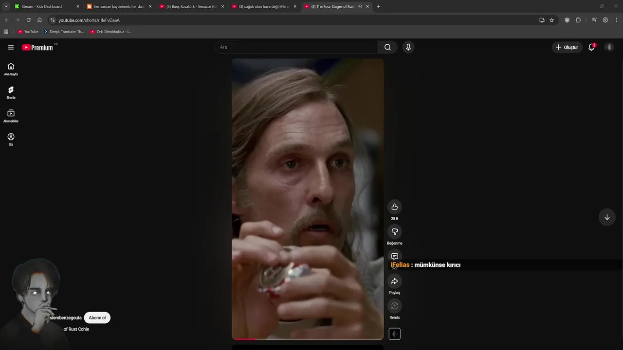Open the hamburger guide menu
623x350 pixels.
pos(11,47)
